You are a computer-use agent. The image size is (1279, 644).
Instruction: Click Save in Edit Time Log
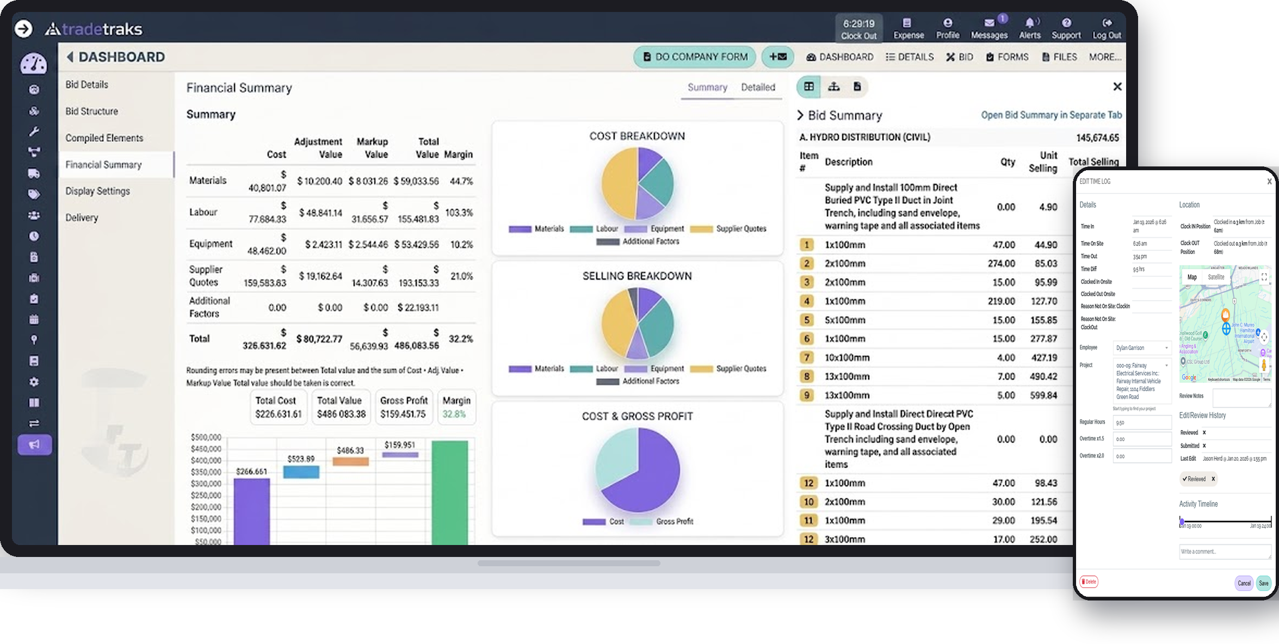click(x=1263, y=583)
